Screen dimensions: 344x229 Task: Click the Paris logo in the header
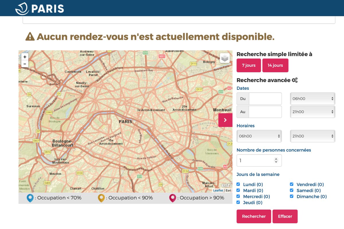[40, 8]
